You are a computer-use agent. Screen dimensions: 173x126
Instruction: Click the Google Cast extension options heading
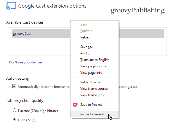[52, 6]
